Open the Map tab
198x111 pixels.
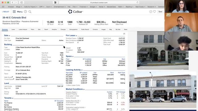pyautogui.click(x=110, y=29)
